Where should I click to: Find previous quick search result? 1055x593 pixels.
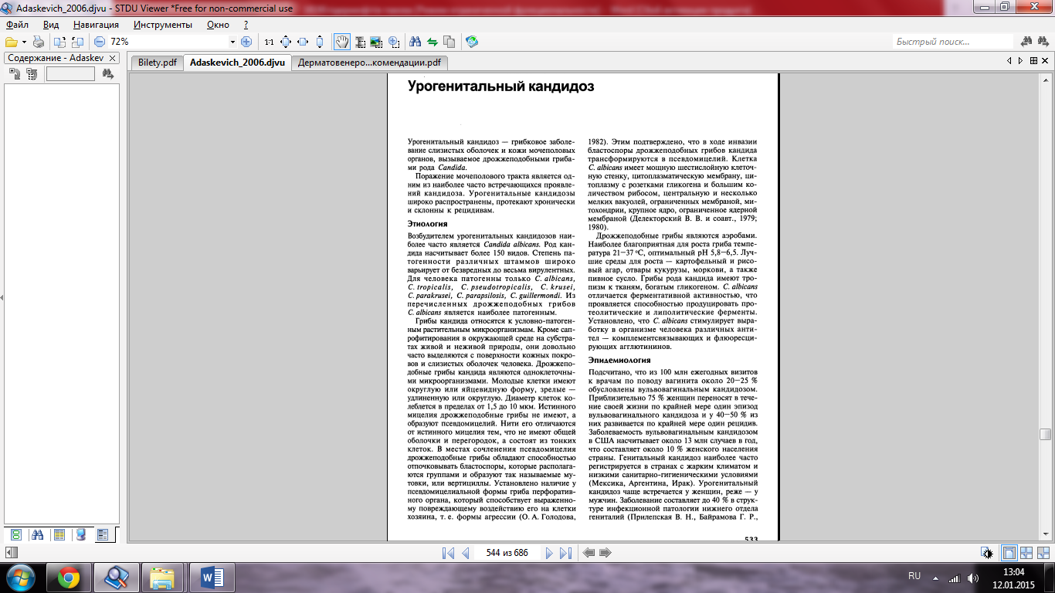(x=1027, y=42)
